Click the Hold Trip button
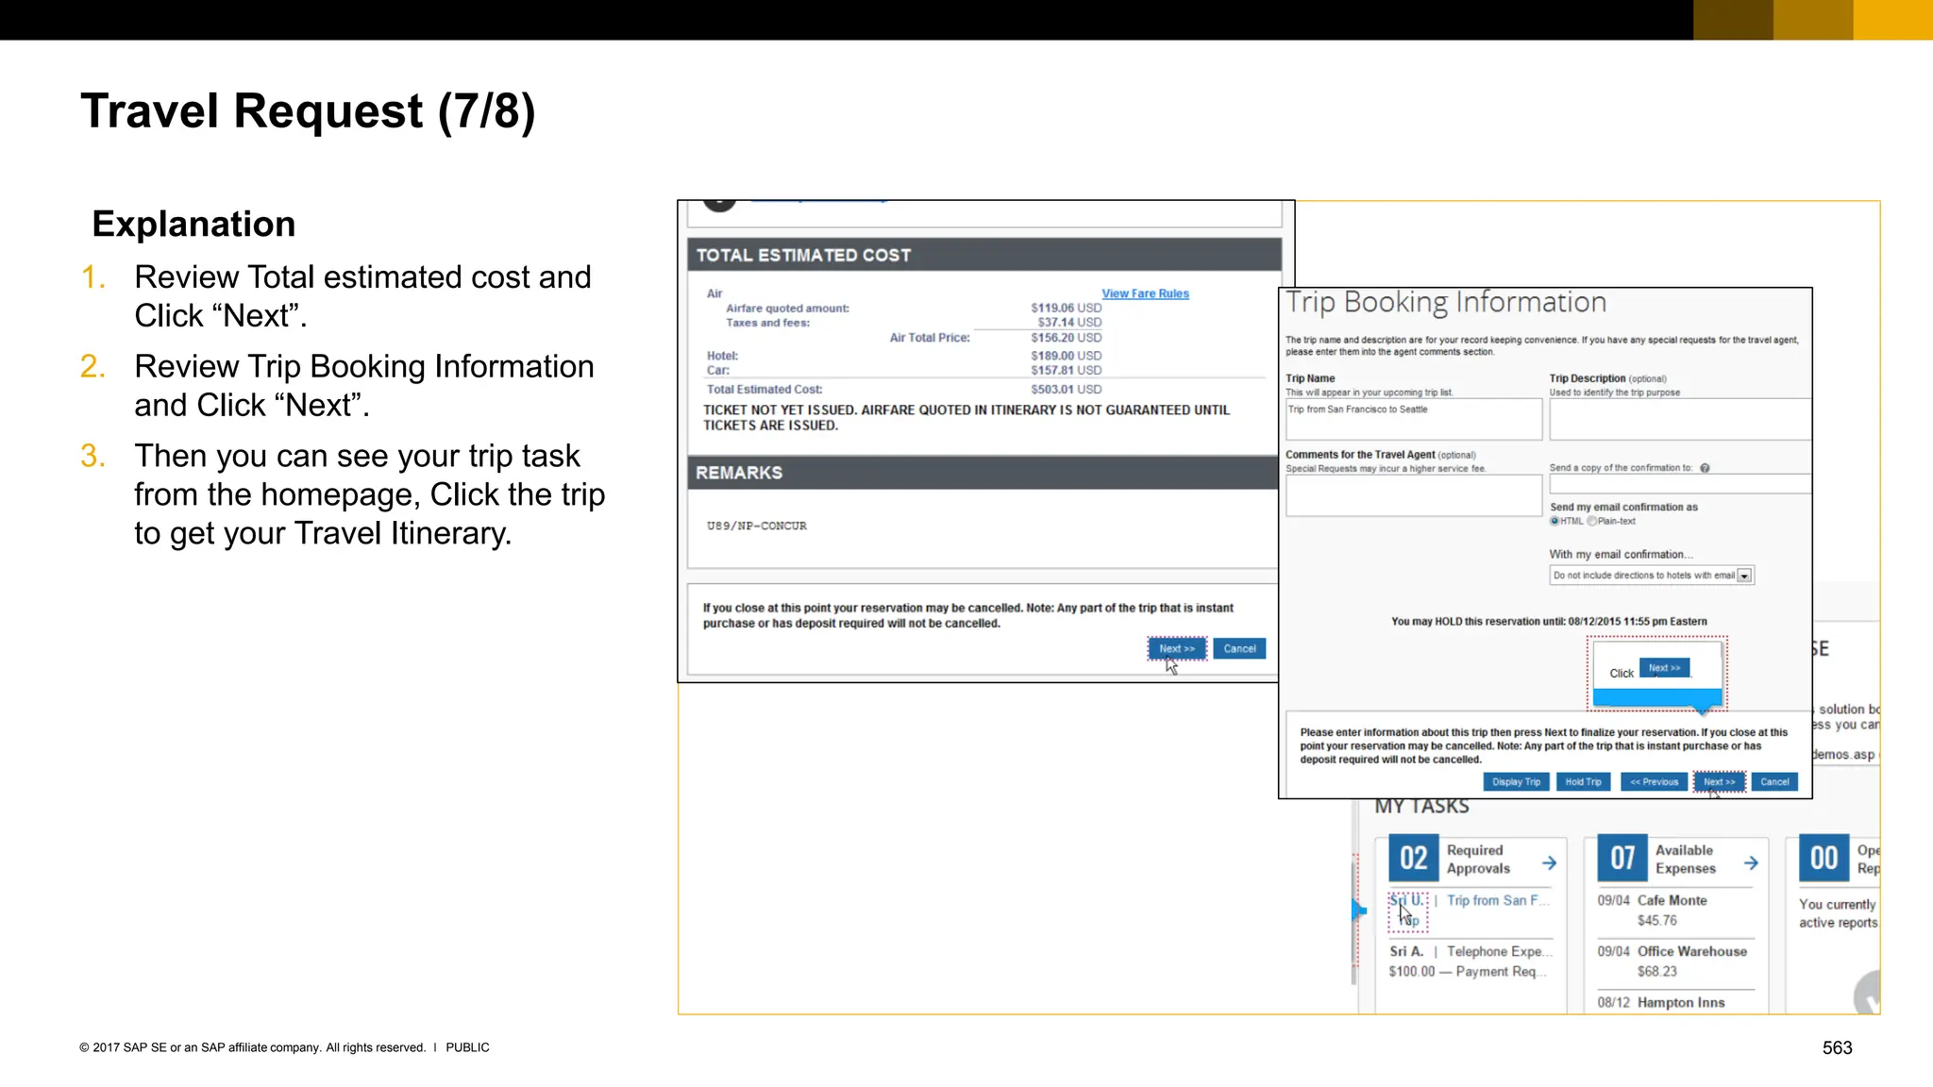This screenshot has width=1933, height=1087. point(1583,781)
